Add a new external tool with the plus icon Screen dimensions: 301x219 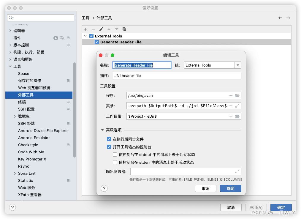86,29
